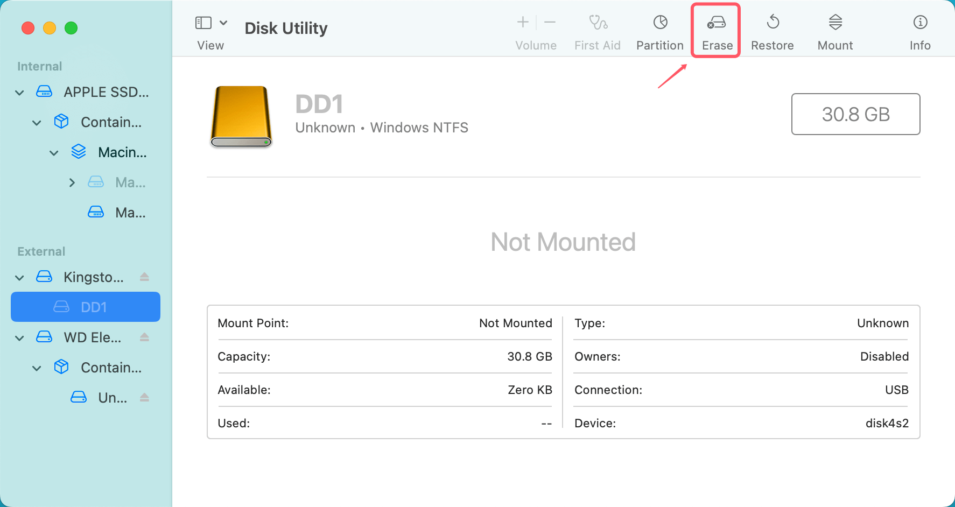Collapse the APPLE SSD tree item
This screenshot has height=507, width=955.
(19, 92)
